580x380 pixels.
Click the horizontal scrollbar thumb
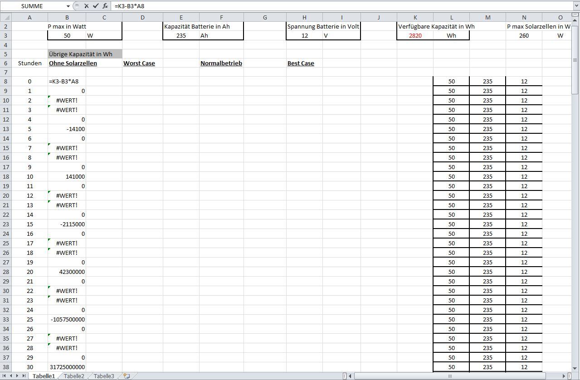pos(449,376)
